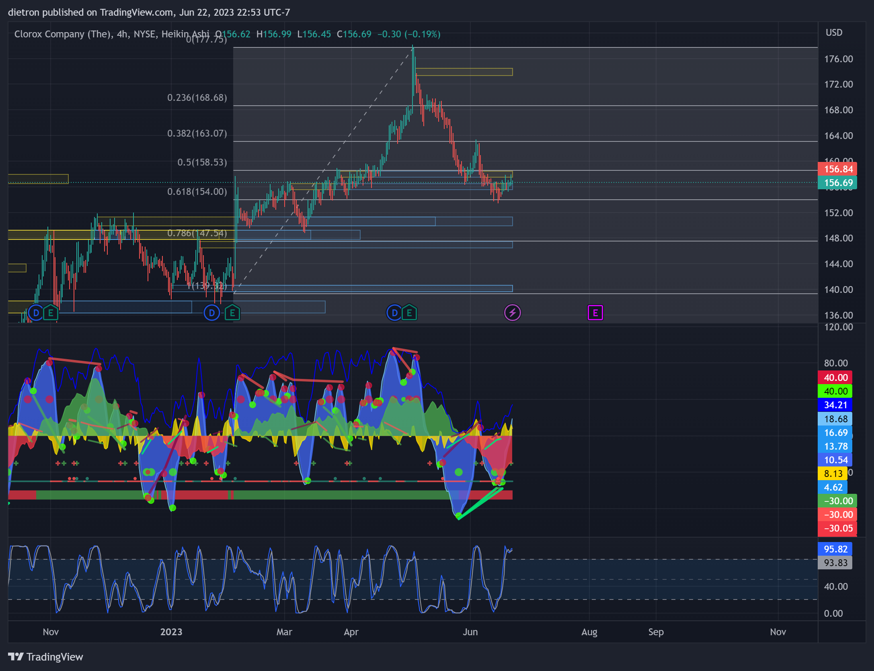
Task: Click the 176.00 price axis label
Action: click(839, 59)
